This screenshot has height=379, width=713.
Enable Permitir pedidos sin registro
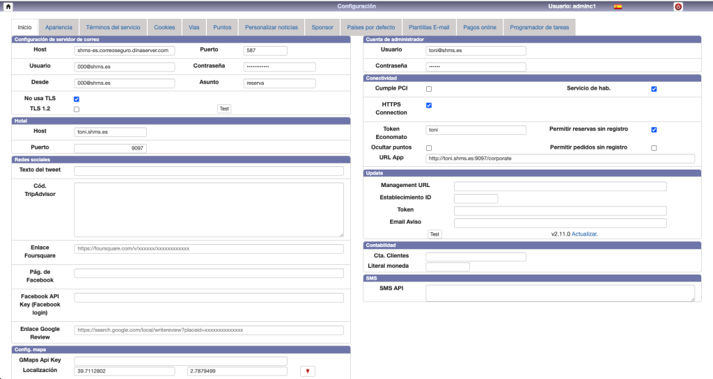point(653,148)
